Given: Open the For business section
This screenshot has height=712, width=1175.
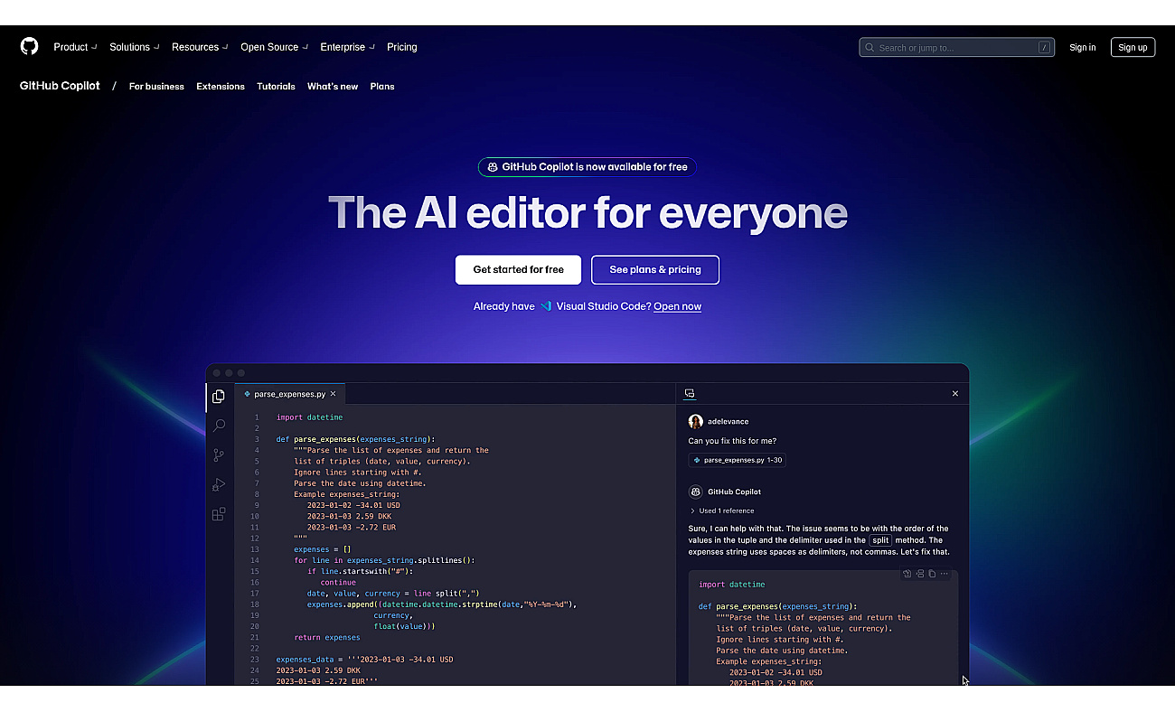Looking at the screenshot, I should click(156, 87).
